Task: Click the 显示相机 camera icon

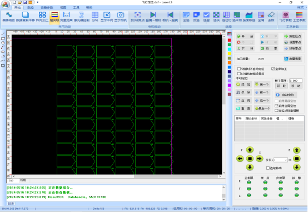Action: pos(121,17)
